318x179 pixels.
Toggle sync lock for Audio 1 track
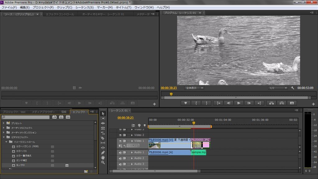click(x=124, y=152)
